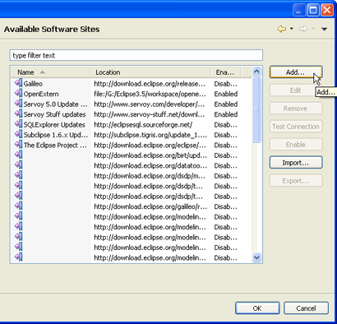
Task: Select The Eclipse Project ... name
Action: [55, 145]
